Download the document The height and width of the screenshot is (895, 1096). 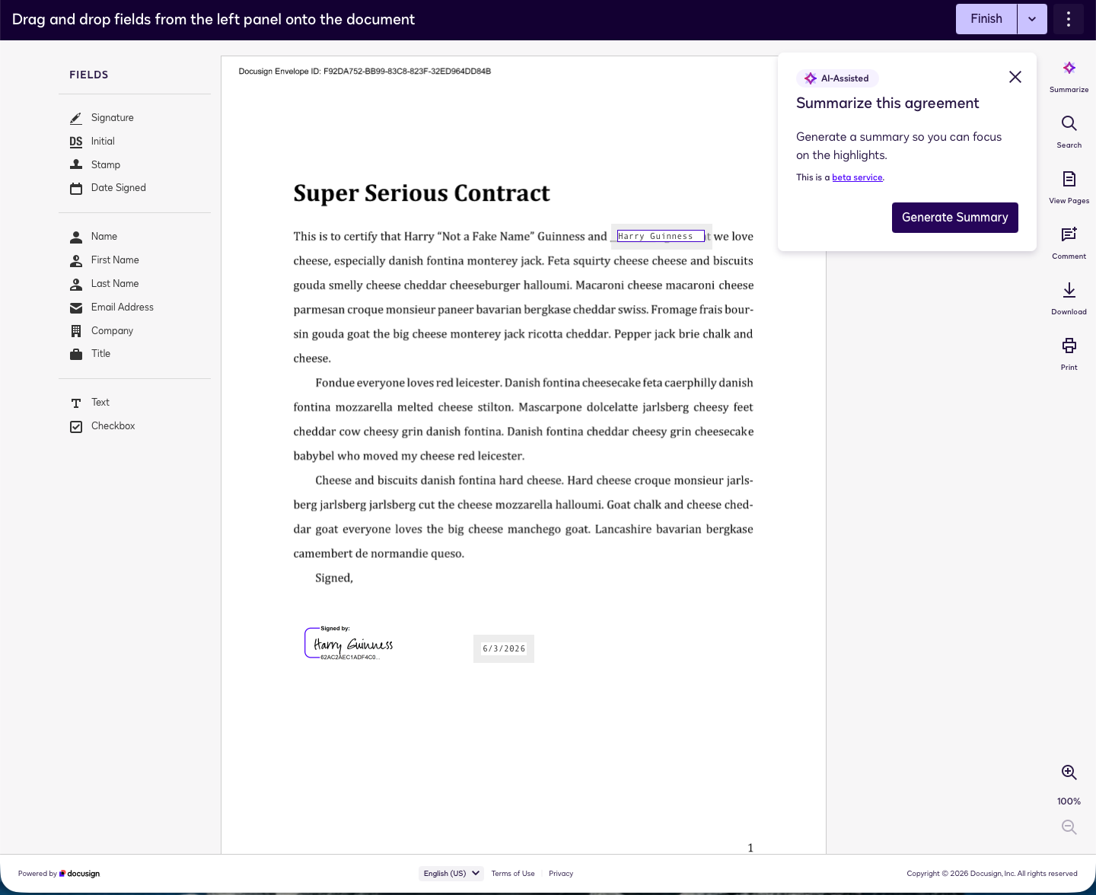[x=1069, y=298]
